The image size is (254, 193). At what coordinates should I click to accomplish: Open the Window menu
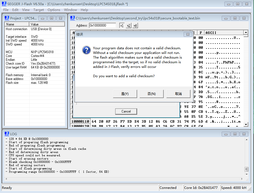(70, 10)
